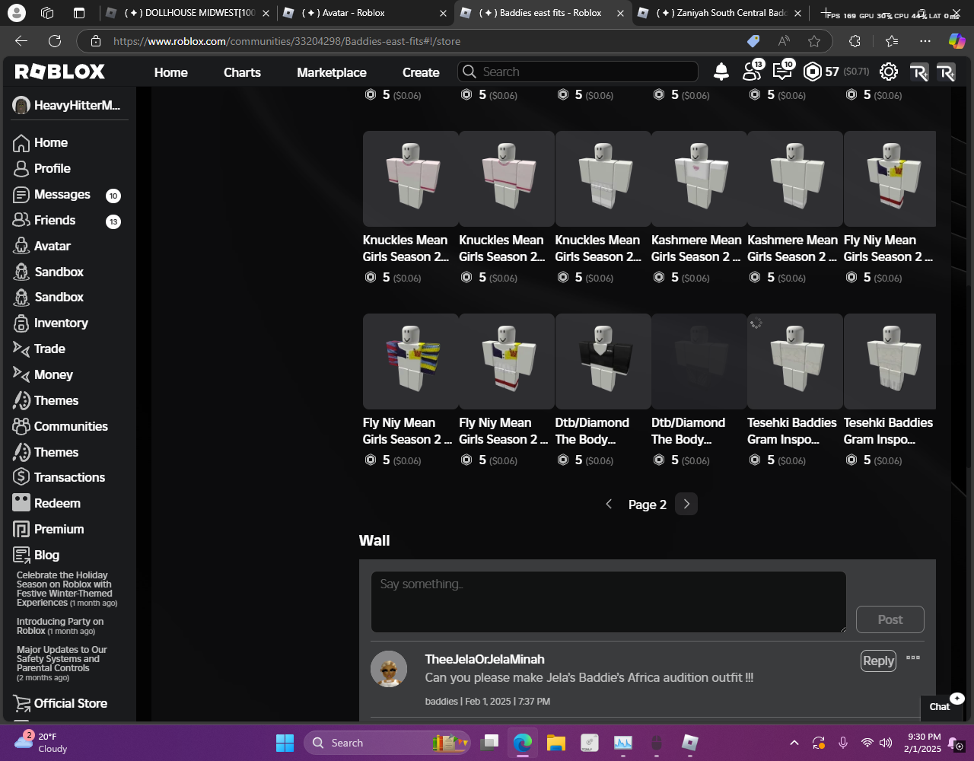Click the Robux balance icon

[813, 72]
